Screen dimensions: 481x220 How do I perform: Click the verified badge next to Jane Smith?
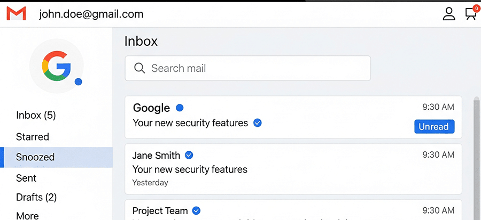189,155
